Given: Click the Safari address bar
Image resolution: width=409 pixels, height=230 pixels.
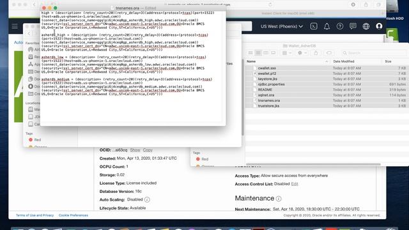Looking at the screenshot, I should pyautogui.click(x=198, y=4).
